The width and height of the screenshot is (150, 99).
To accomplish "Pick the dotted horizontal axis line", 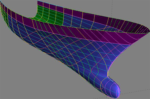I will point(135,92).
